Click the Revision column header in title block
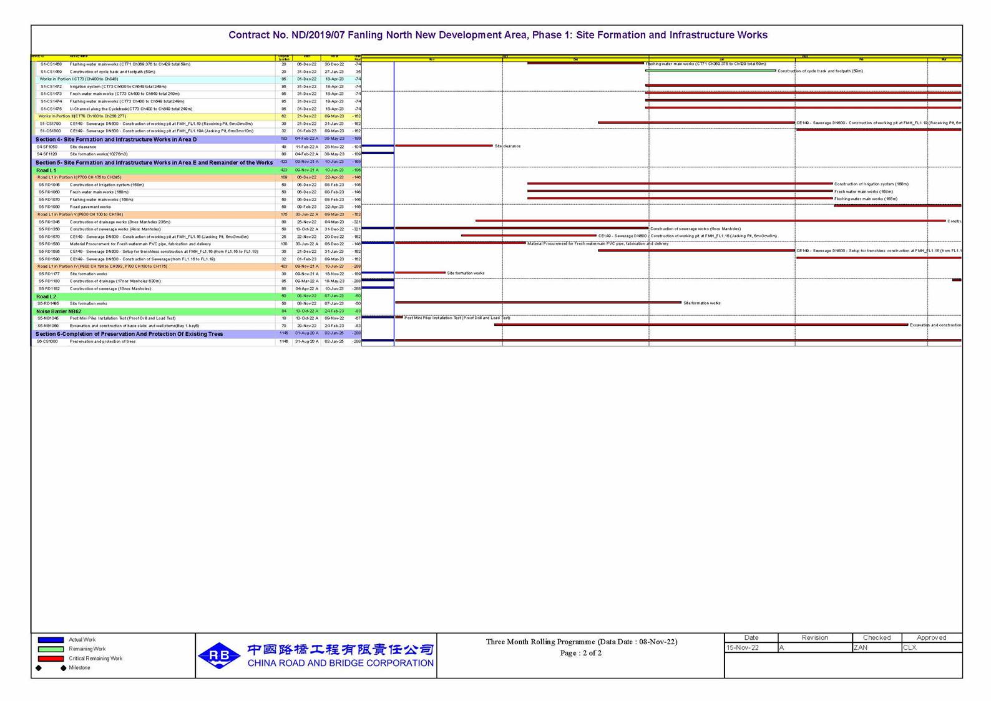 click(x=814, y=637)
